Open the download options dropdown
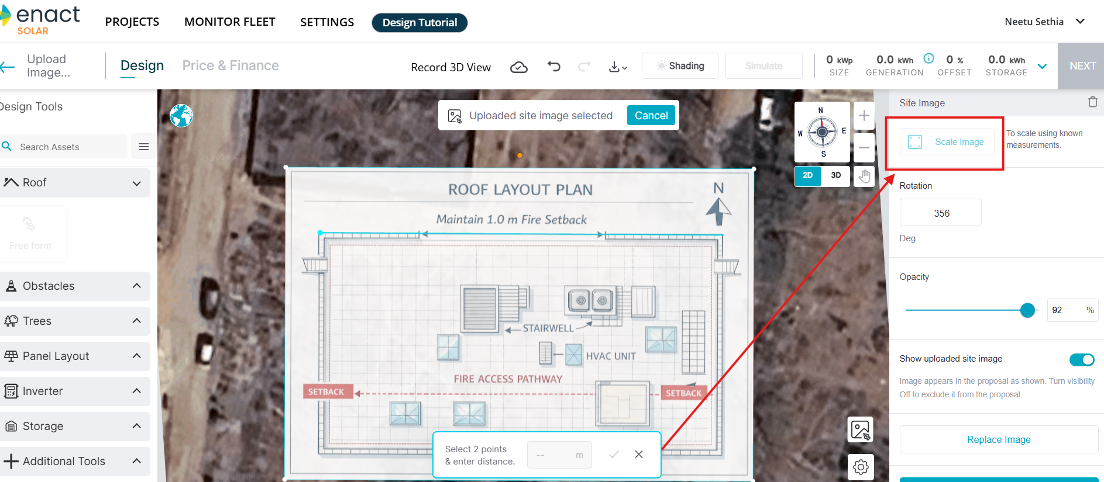Screen dimensions: 1104x482 [618, 67]
